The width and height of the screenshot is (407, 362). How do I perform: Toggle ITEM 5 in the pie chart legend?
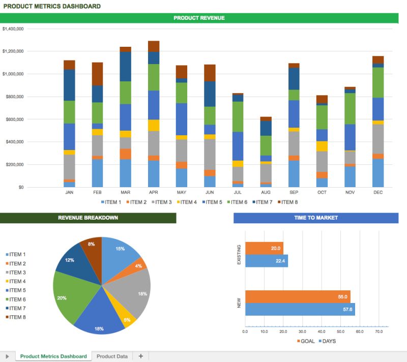pyautogui.click(x=7, y=290)
